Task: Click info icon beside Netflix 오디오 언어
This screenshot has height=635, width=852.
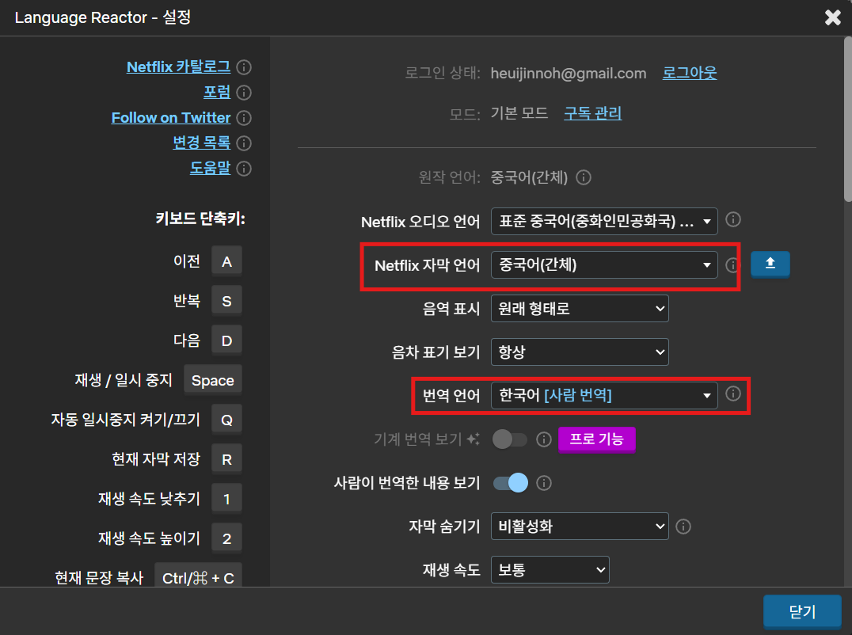Action: [733, 219]
